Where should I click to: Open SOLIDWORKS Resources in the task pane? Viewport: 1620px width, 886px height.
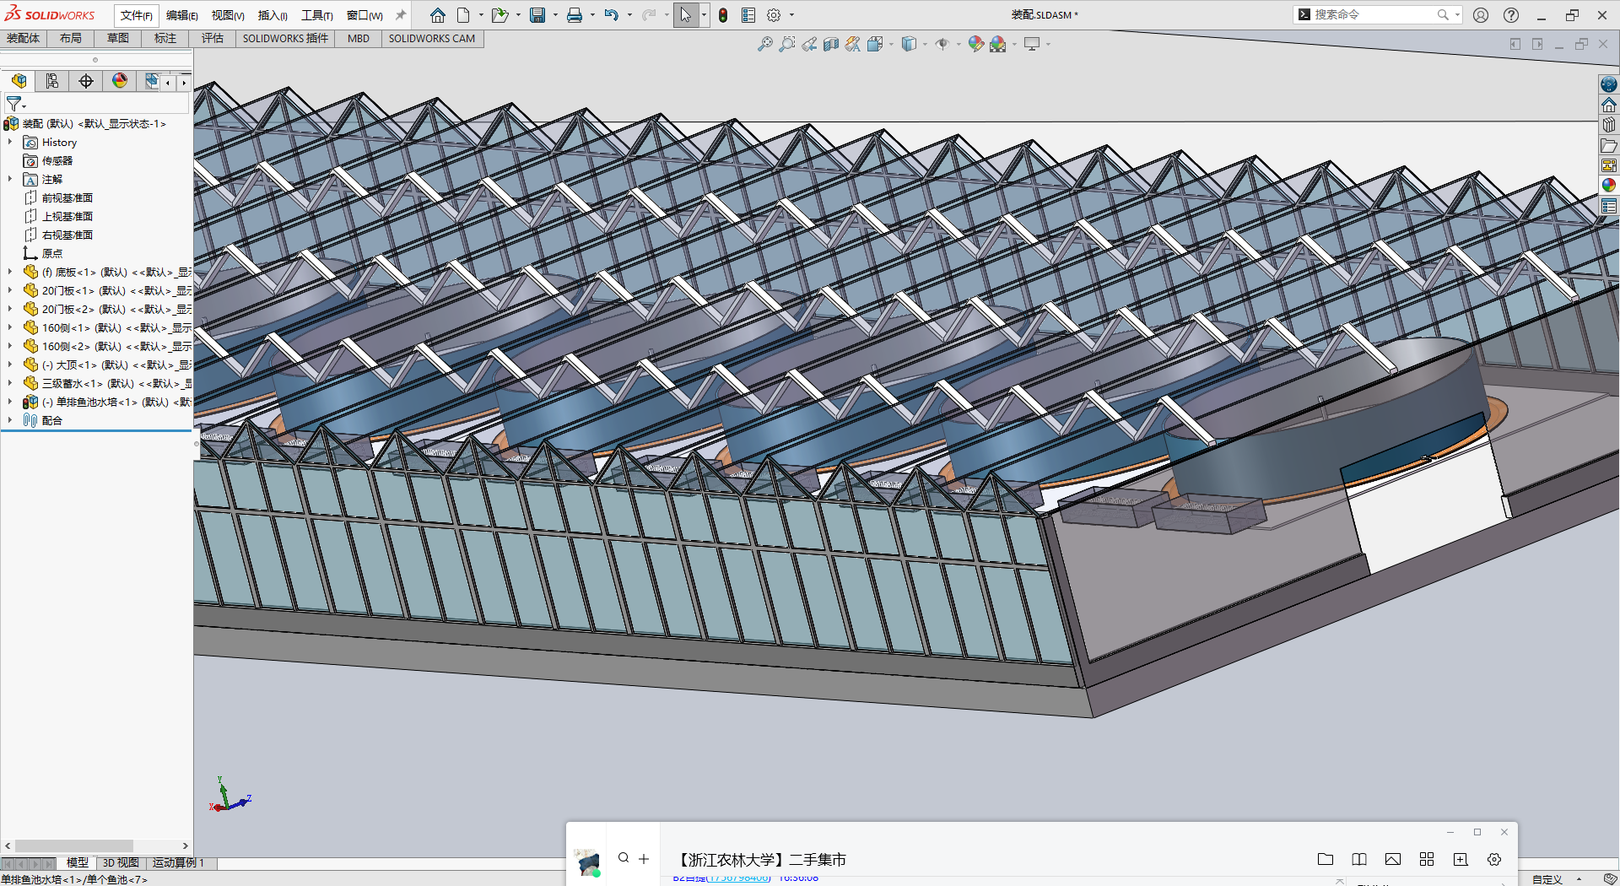[x=1609, y=105]
